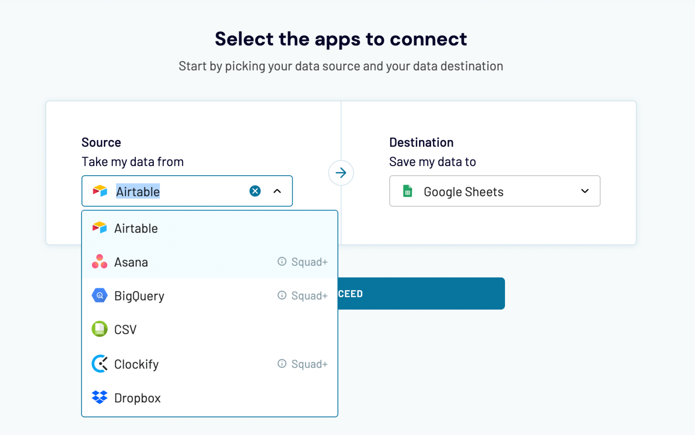Choose Dropbox as the source
Image resolution: width=695 pixels, height=435 pixels.
pos(138,398)
